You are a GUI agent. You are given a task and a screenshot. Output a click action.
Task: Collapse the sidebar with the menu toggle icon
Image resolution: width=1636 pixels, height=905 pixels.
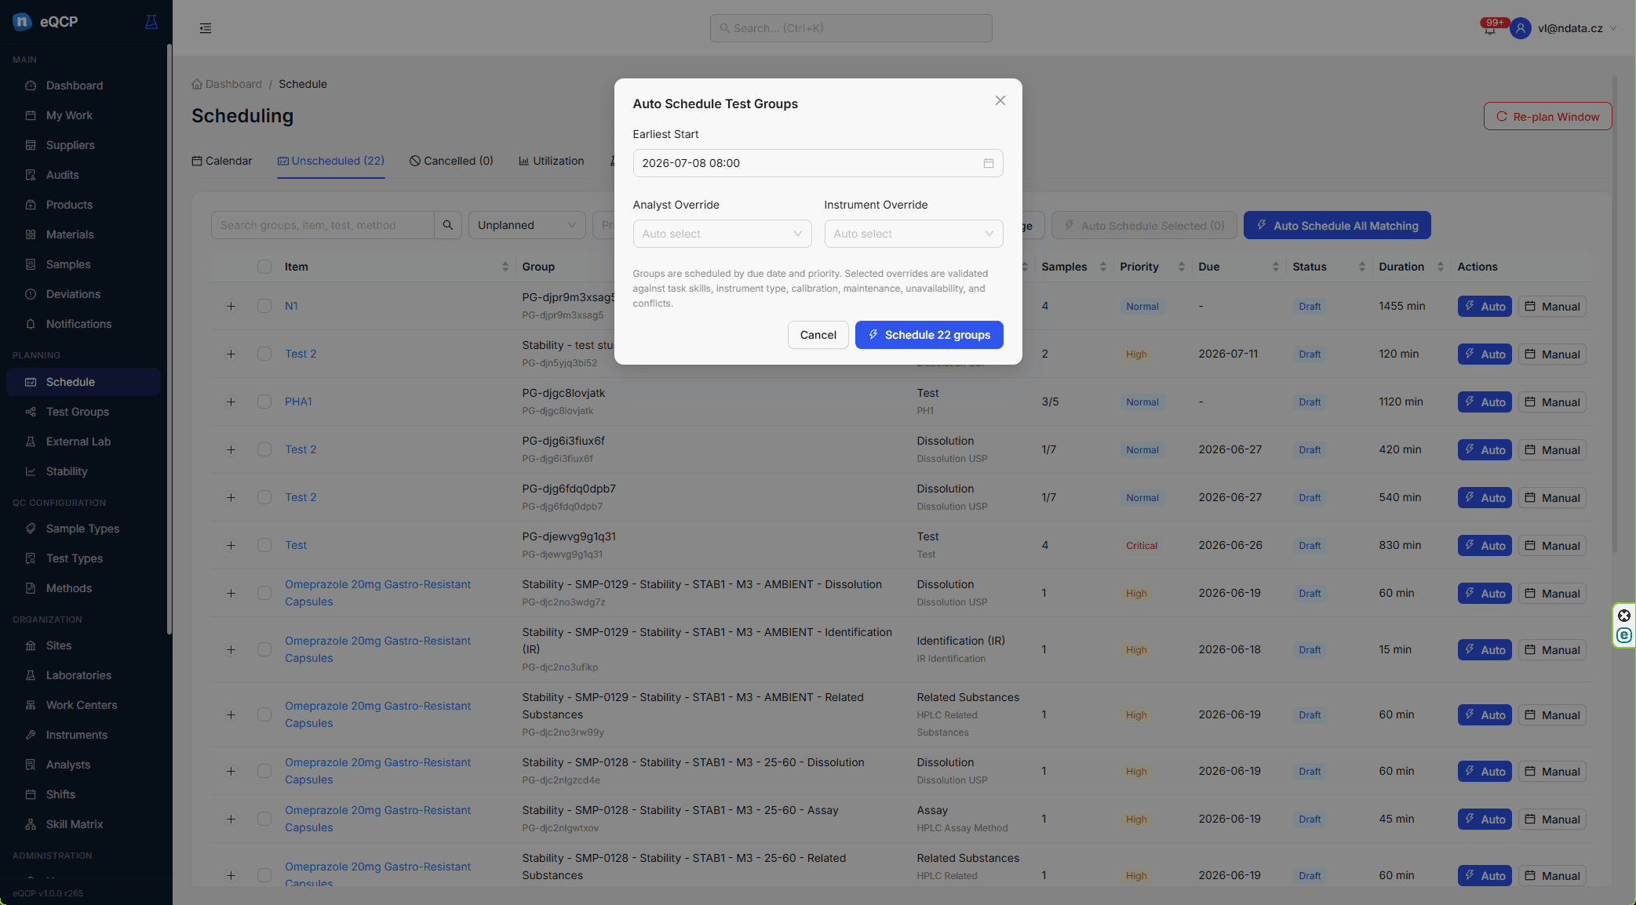(x=206, y=28)
